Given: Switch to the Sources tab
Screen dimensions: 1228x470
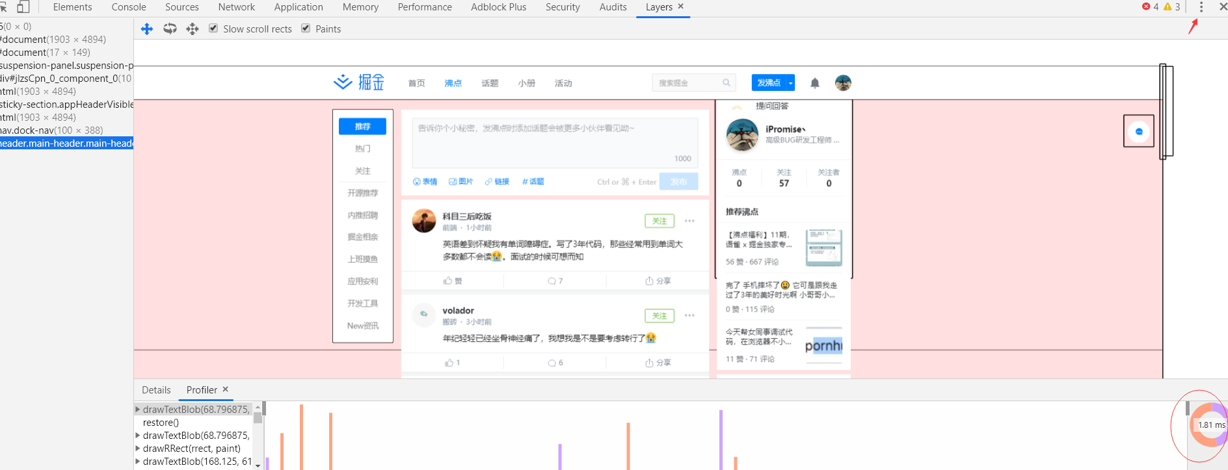Looking at the screenshot, I should (x=182, y=6).
